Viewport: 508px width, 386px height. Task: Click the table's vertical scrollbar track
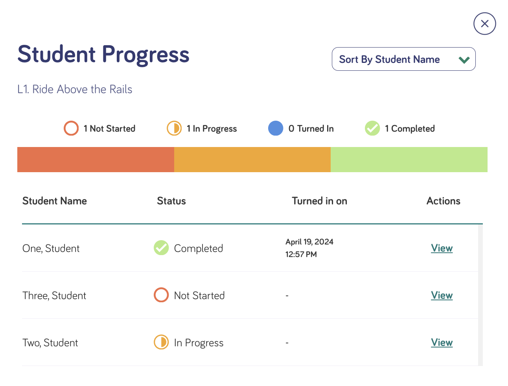480,295
